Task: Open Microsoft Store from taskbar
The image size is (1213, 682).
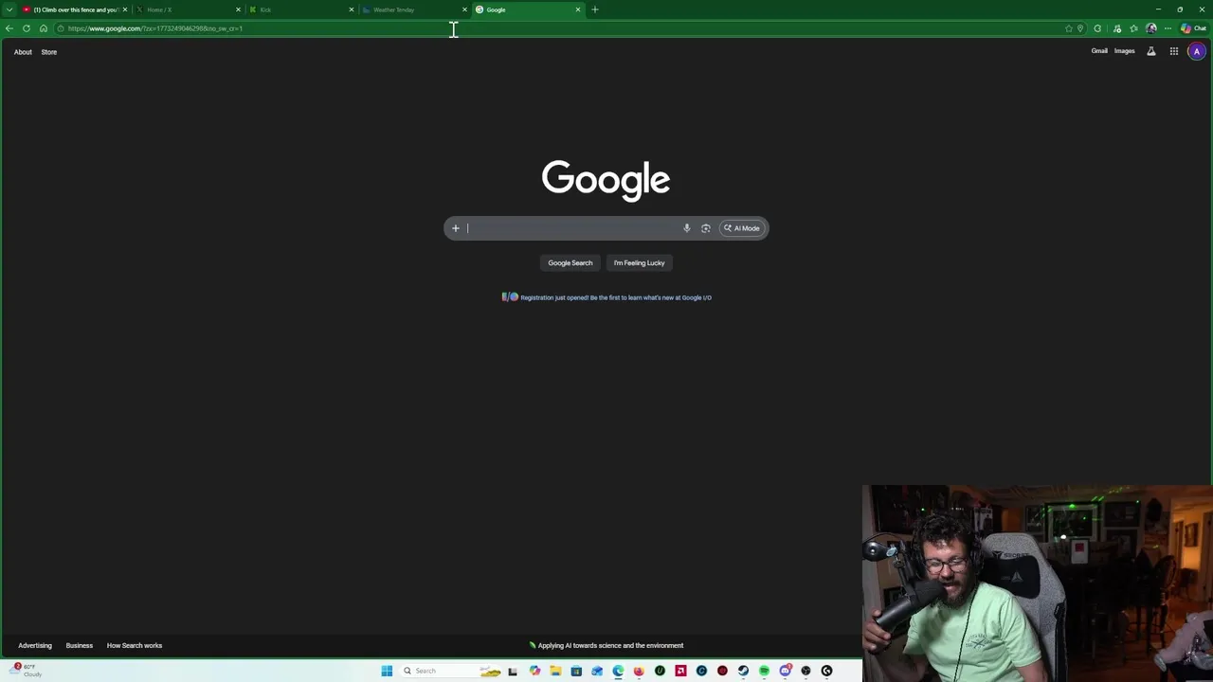Action: pyautogui.click(x=576, y=671)
